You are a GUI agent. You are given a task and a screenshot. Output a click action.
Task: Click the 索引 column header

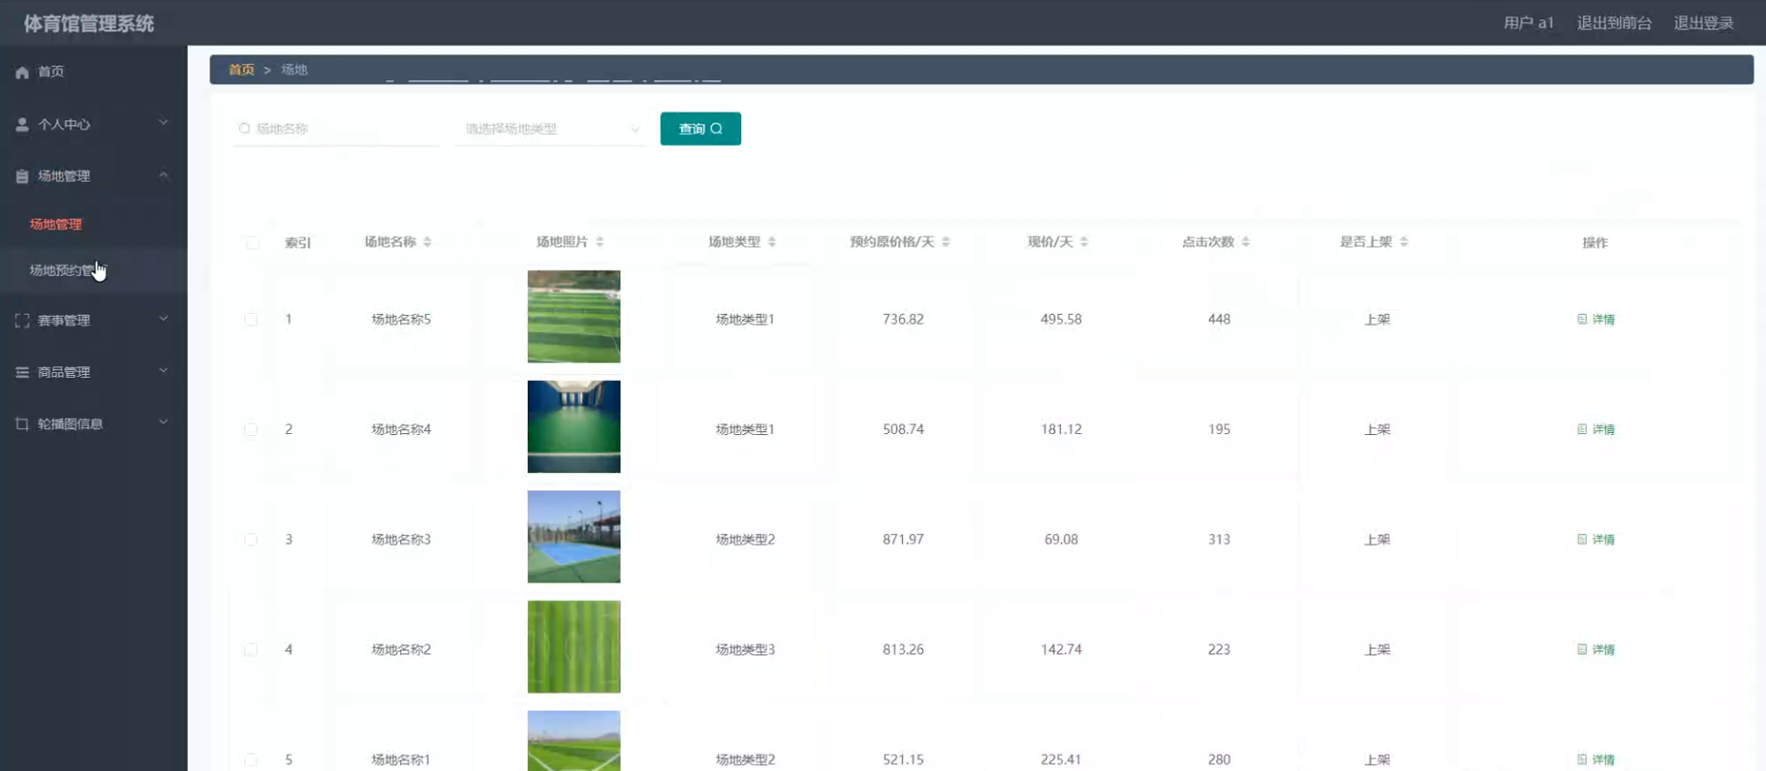click(297, 243)
